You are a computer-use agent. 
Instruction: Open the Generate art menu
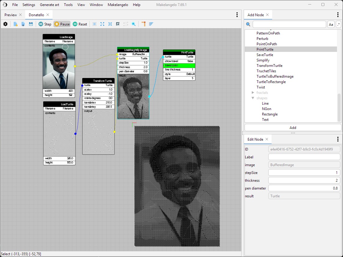(50, 5)
